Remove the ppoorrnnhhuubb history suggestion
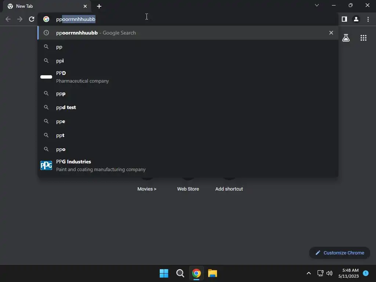376x282 pixels. [x=331, y=33]
